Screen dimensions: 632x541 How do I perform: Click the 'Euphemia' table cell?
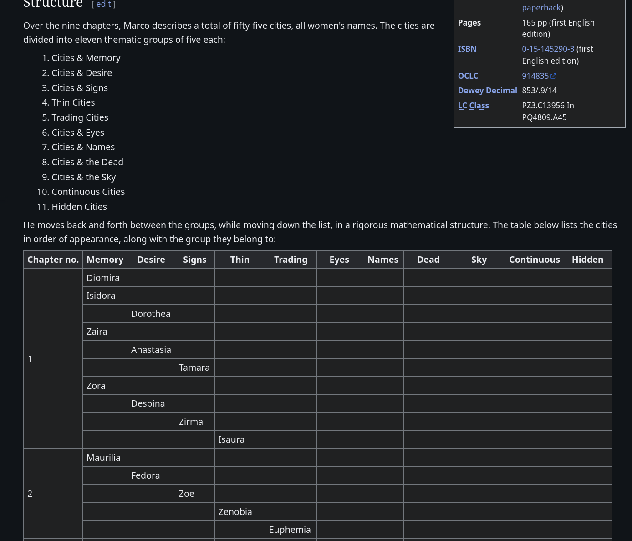[x=291, y=530]
